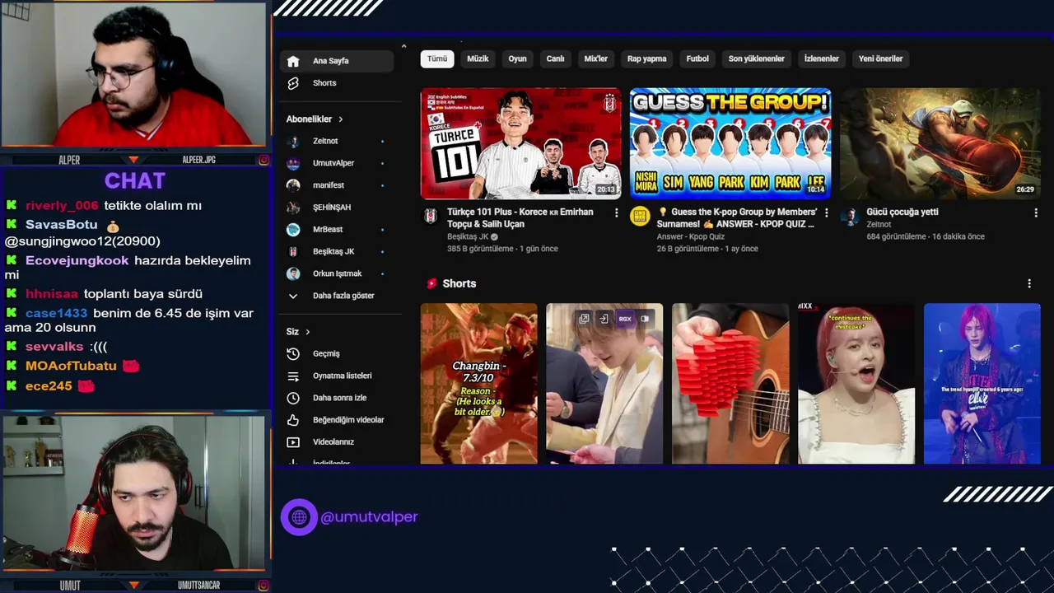Screen dimensions: 1054x593
Task: Click the Videolarınız play icon
Action: (293, 442)
